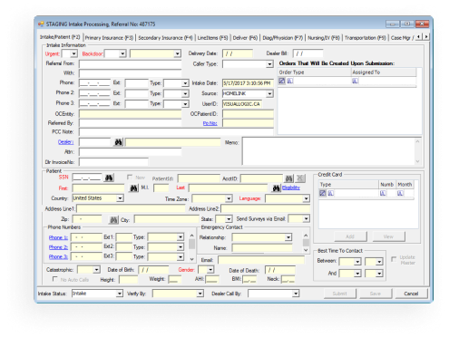The width and height of the screenshot is (449, 337).
Task: Click the Po No link
Action: (210, 123)
